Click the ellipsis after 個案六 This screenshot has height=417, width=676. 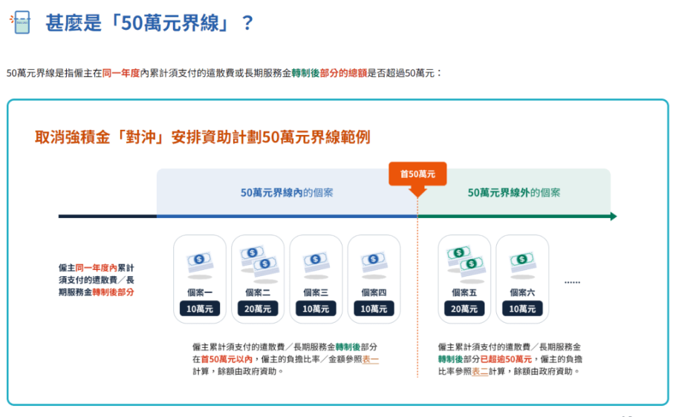572,282
